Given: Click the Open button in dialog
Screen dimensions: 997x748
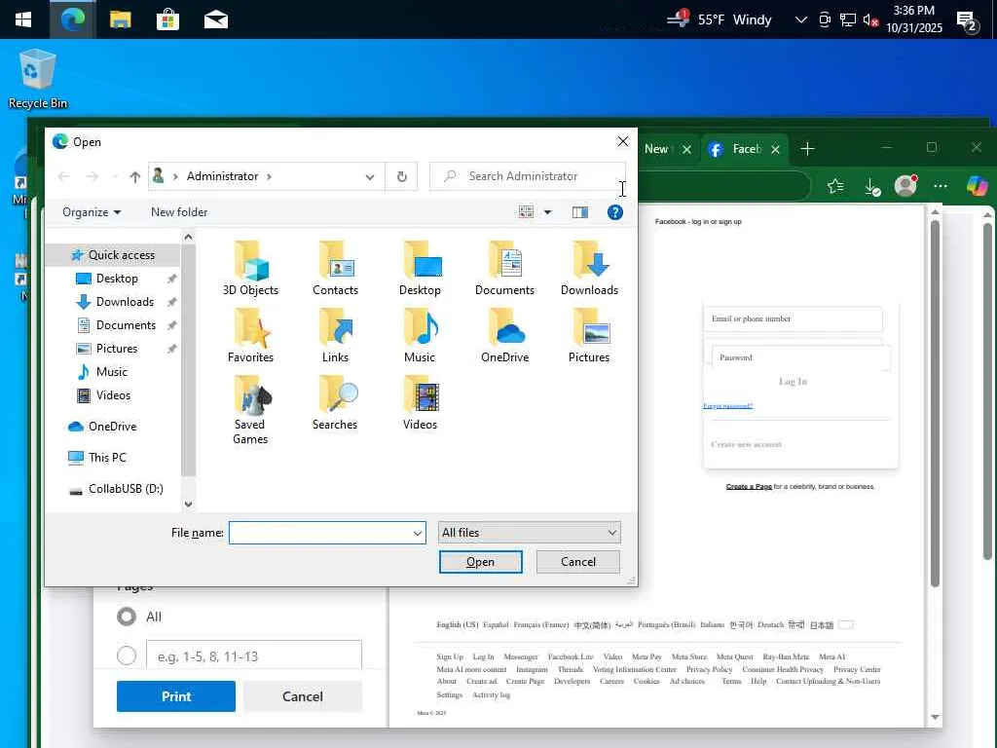Looking at the screenshot, I should (x=480, y=562).
